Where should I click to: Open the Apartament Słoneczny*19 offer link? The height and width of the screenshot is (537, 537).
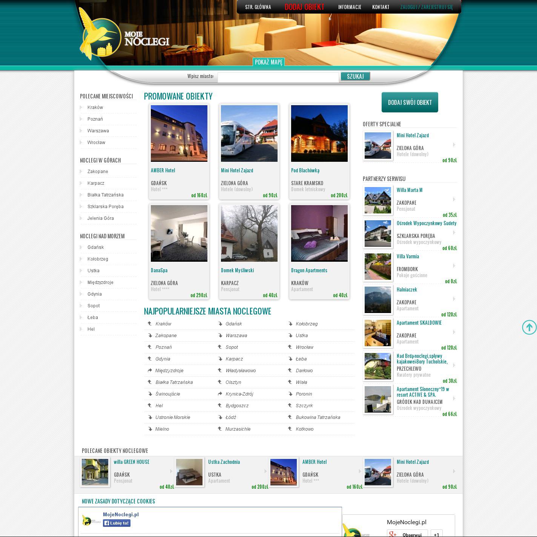coord(423,392)
